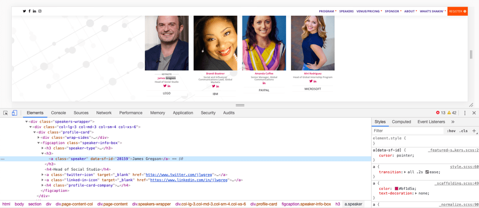Screen dimensions: 479x208
Task: Toggle the device toolbar icon
Action: 14,113
